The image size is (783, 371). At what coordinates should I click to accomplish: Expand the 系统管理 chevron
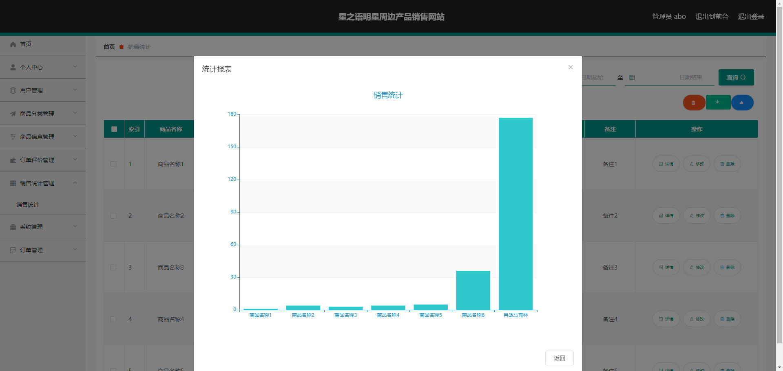coord(75,226)
